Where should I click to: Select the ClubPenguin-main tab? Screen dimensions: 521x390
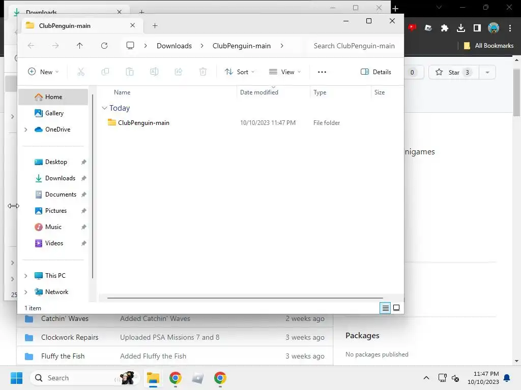82,25
